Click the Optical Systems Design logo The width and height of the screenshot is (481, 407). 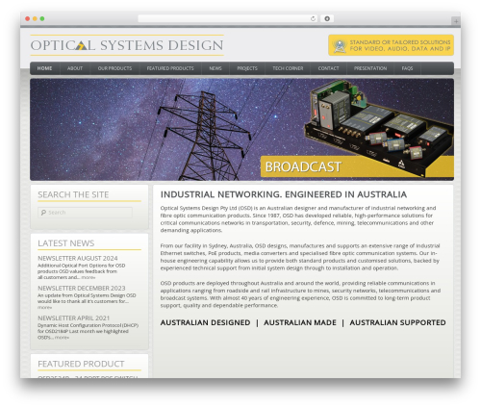[x=127, y=45]
